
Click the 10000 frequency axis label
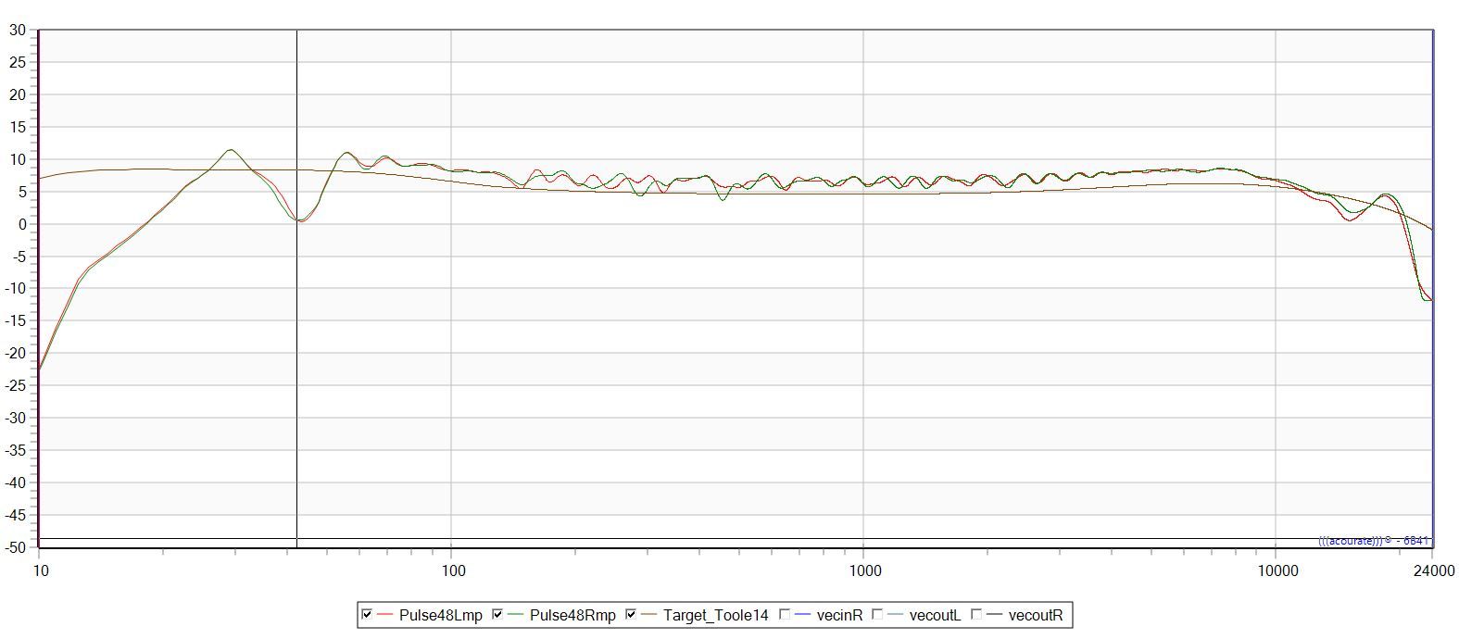(1278, 570)
